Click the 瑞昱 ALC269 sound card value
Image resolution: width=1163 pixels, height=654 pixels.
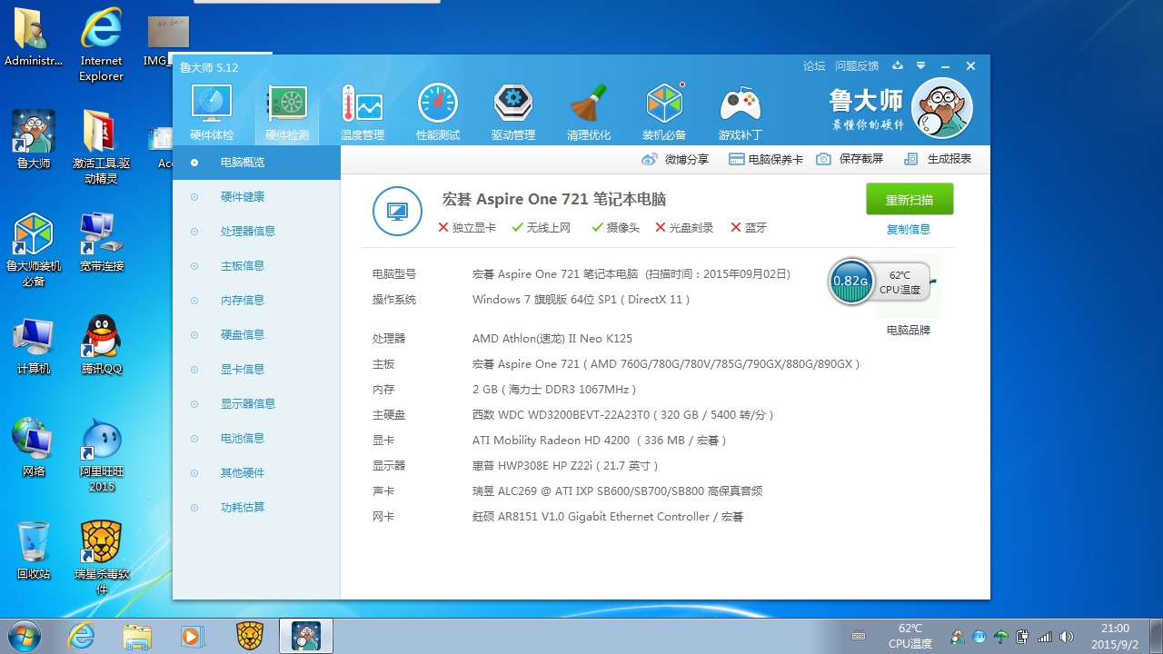pos(617,491)
